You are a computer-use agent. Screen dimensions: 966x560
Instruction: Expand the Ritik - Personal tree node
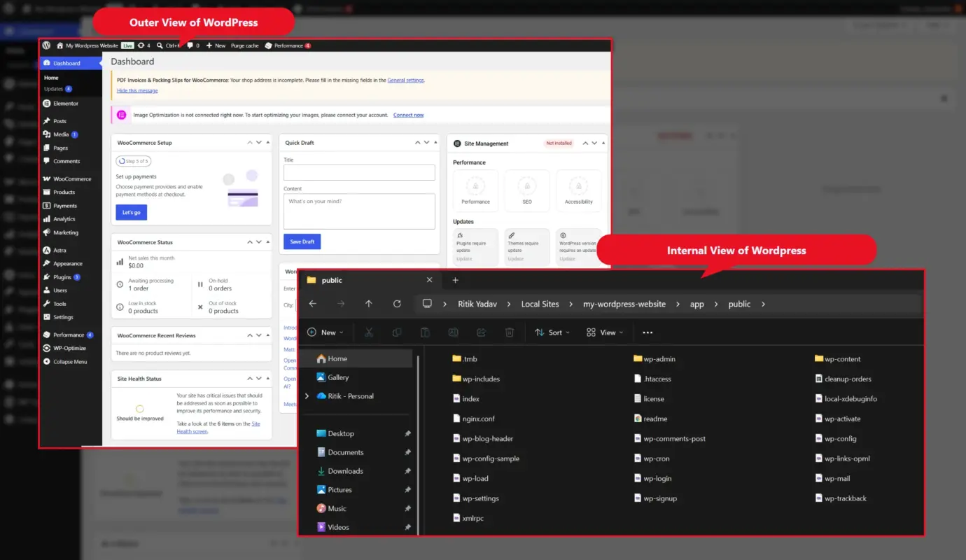pos(307,396)
